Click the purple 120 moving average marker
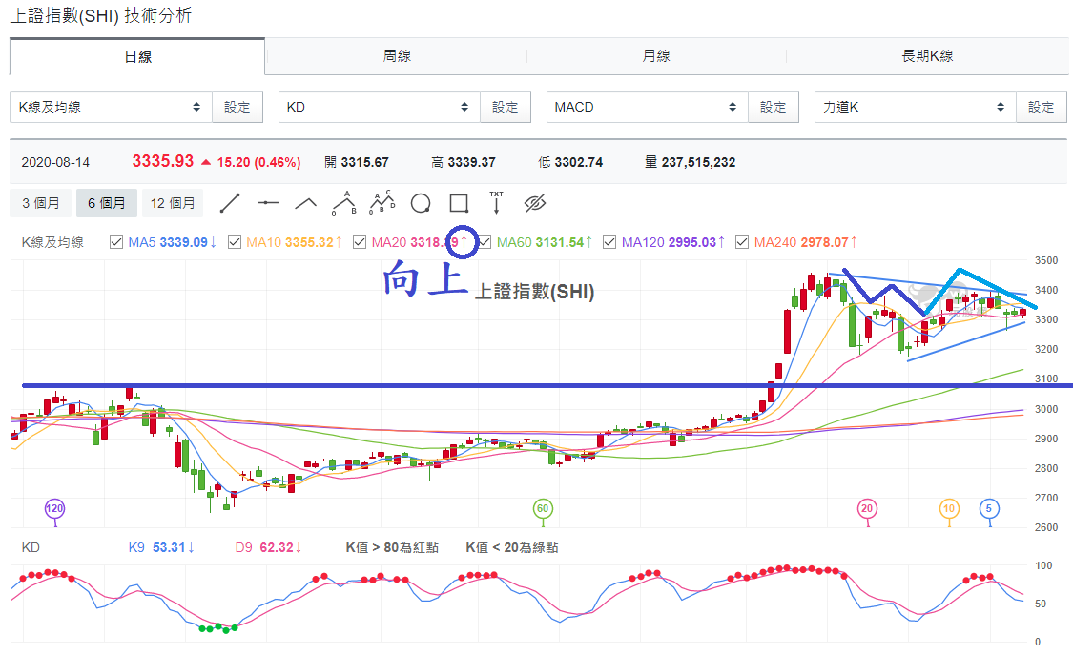This screenshot has height=655, width=1073. 54,509
